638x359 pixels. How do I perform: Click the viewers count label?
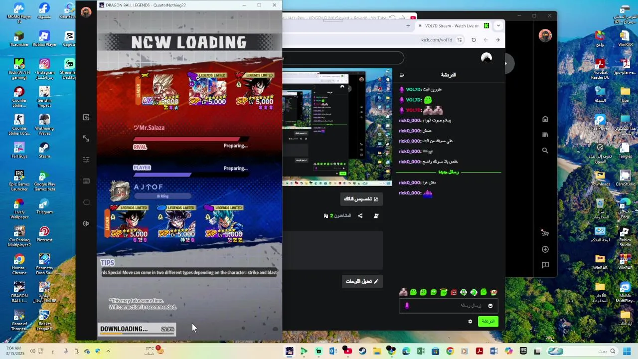[337, 216]
